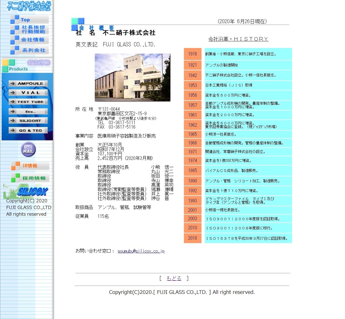Click the company building photo
This screenshot has width=345, height=319.
tap(133, 78)
